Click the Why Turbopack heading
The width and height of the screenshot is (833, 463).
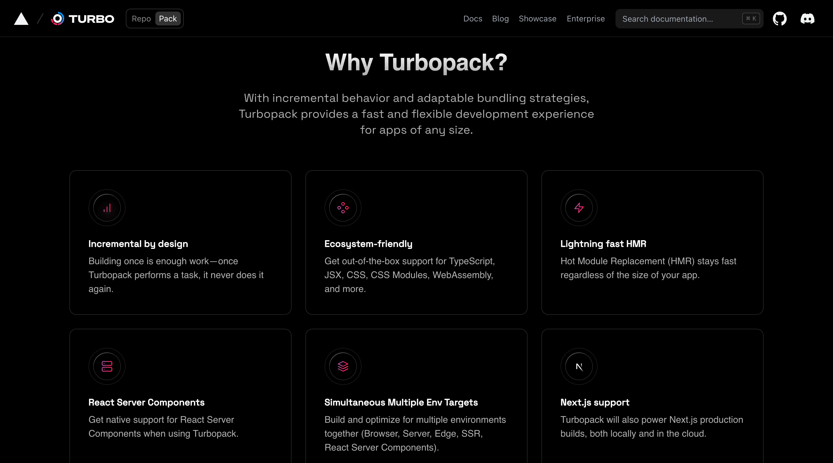416,62
